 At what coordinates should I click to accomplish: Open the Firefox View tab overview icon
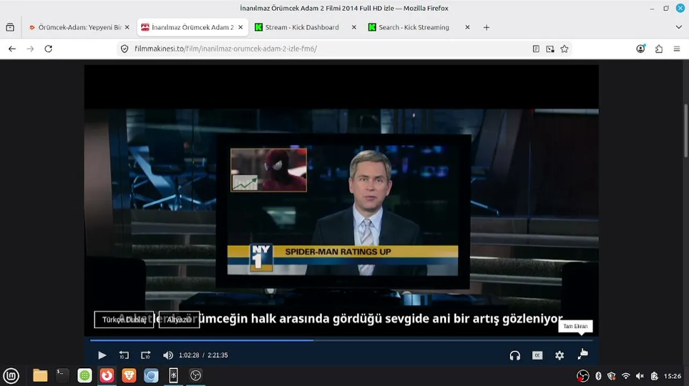point(10,27)
